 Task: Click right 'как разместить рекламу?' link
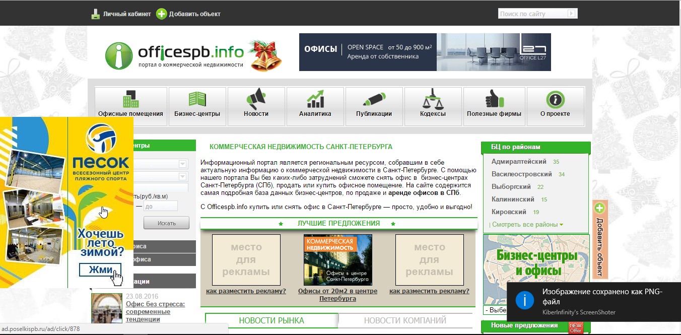coord(429,291)
